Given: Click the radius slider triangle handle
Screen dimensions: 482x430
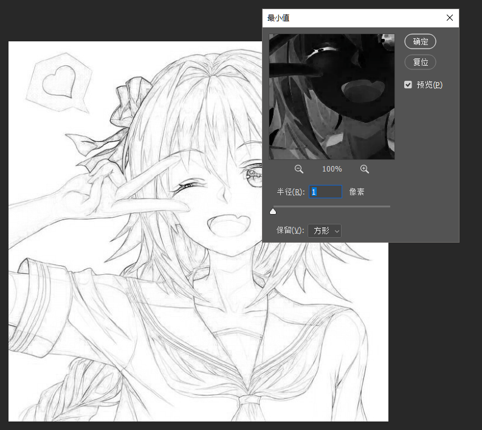Looking at the screenshot, I should (x=273, y=211).
